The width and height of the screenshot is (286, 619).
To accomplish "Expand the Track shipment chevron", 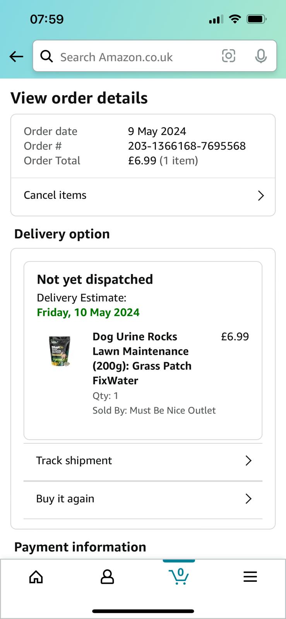I will (x=248, y=460).
